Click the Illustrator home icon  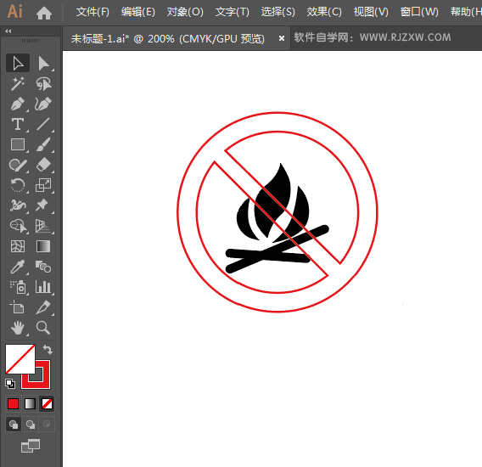(x=44, y=13)
